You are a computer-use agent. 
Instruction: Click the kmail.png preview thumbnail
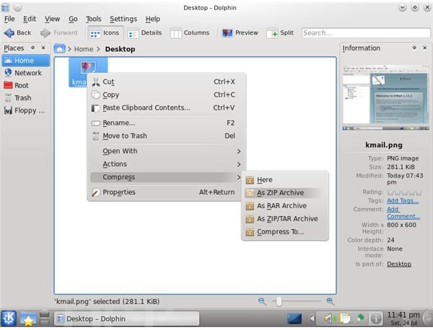(385, 97)
